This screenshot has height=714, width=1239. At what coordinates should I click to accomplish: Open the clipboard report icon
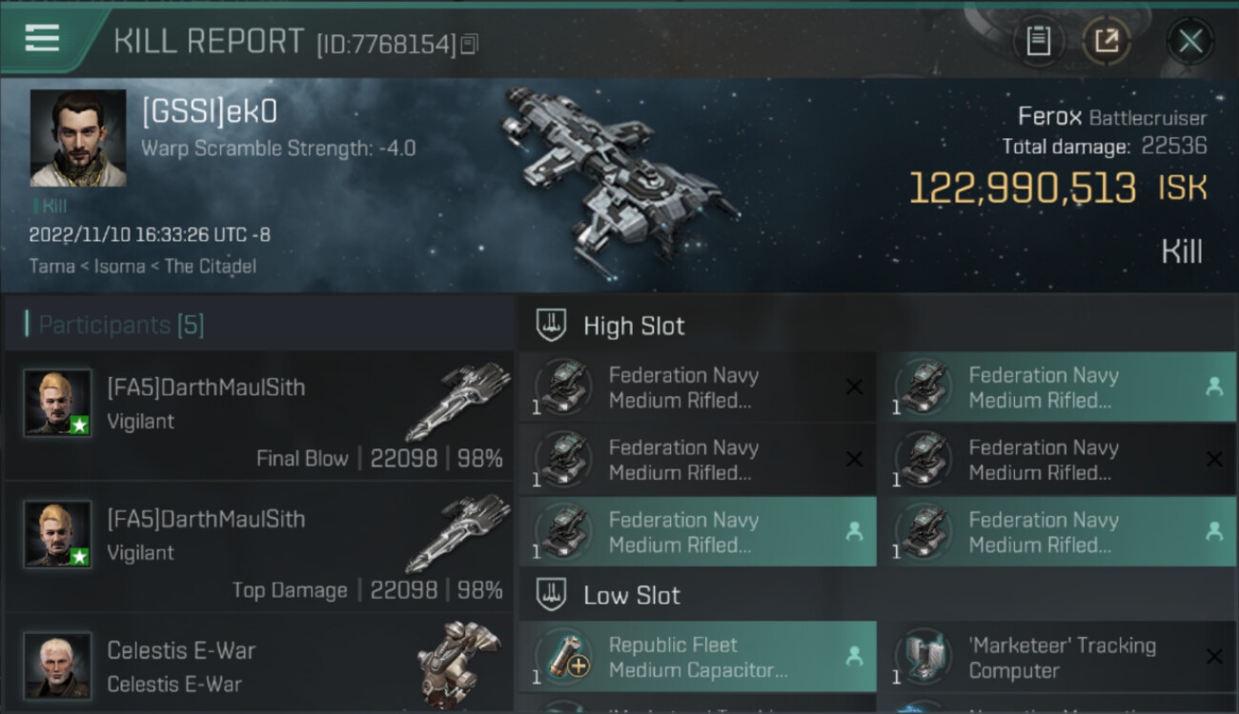point(1038,41)
